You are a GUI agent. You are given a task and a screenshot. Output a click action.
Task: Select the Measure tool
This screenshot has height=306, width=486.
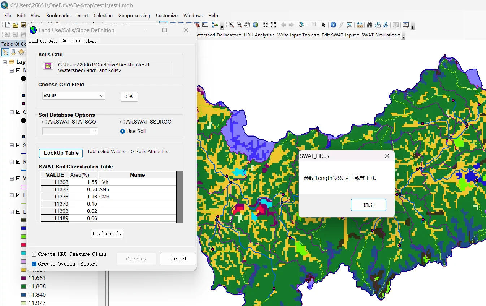pyautogui.click(x=360, y=25)
